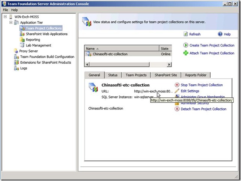Collapse the WIN-Exch-MOSS tree node
The width and height of the screenshot is (241, 181).
tap(5, 16)
